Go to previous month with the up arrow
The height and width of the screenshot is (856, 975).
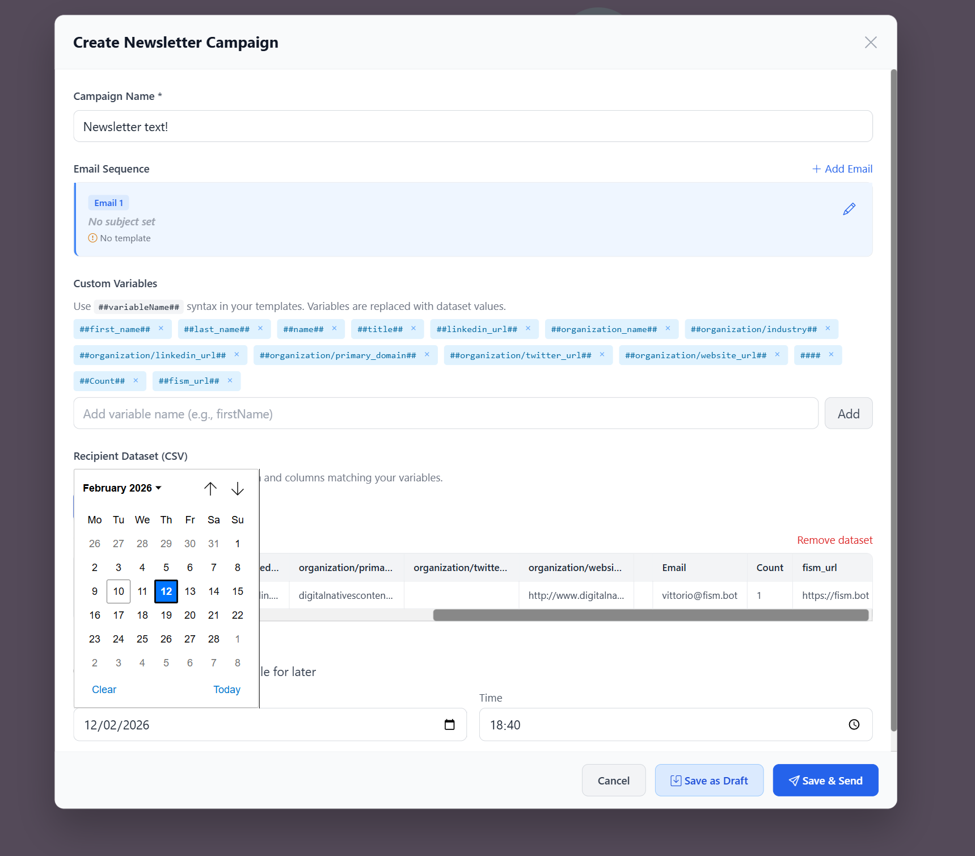(x=210, y=488)
